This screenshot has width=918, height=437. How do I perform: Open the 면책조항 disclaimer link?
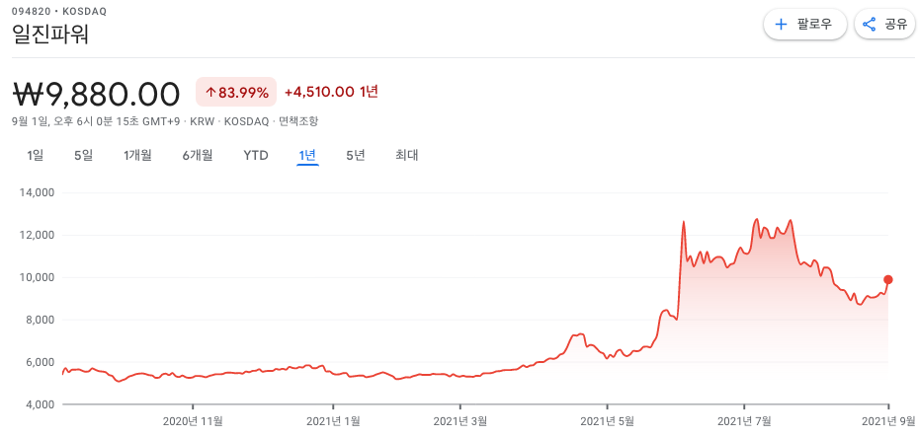298,121
